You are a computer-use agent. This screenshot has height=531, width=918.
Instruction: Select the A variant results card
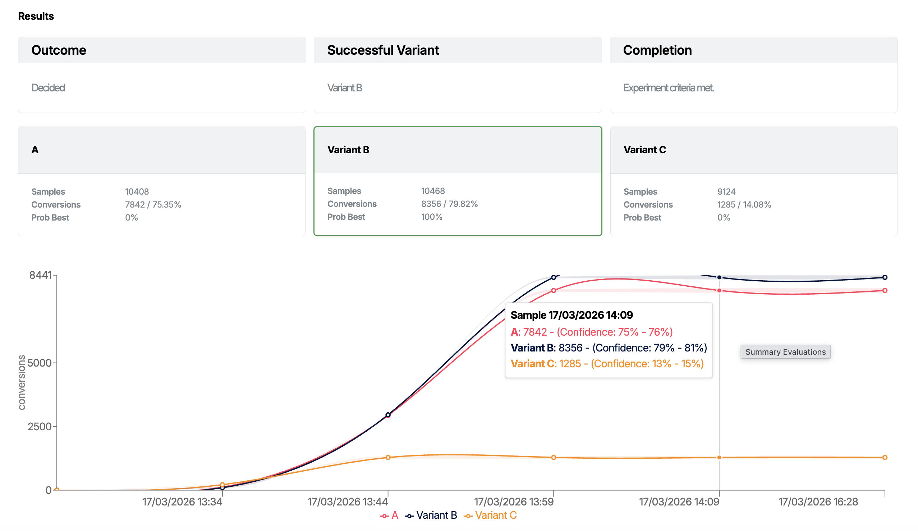(x=162, y=181)
